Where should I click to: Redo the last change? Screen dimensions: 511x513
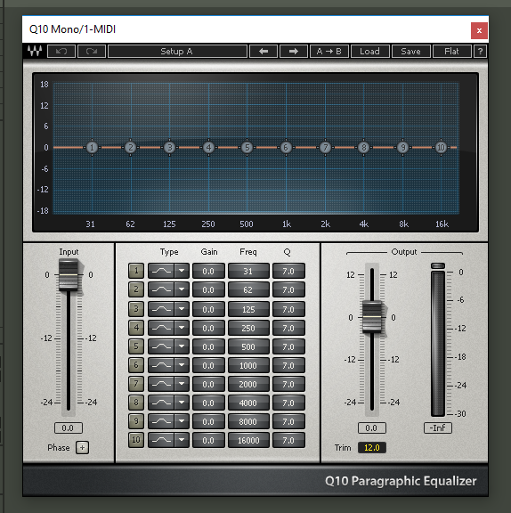[x=92, y=52]
